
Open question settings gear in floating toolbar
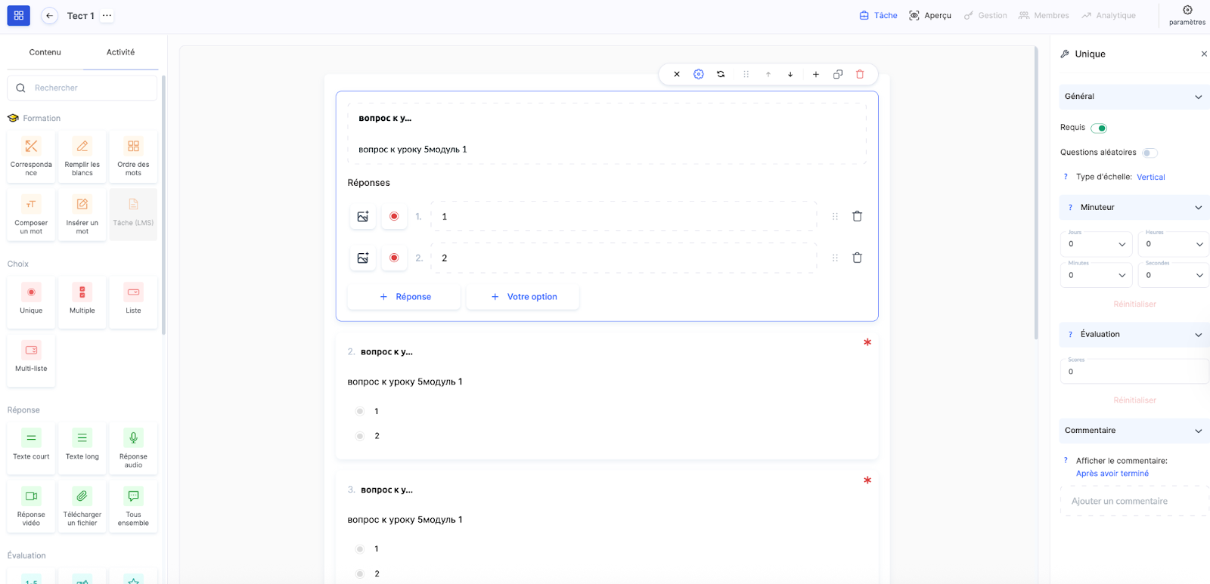pos(699,74)
